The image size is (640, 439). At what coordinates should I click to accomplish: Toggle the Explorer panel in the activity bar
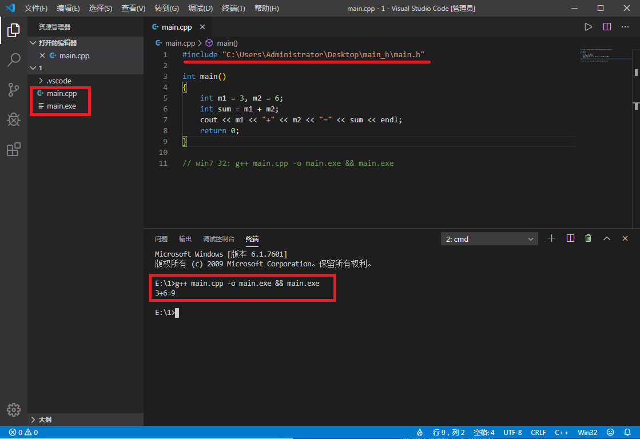click(13, 31)
